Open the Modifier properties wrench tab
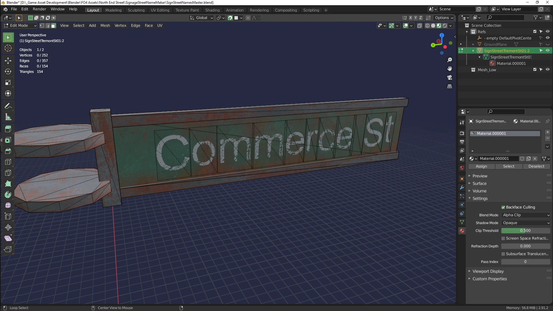 click(462, 187)
